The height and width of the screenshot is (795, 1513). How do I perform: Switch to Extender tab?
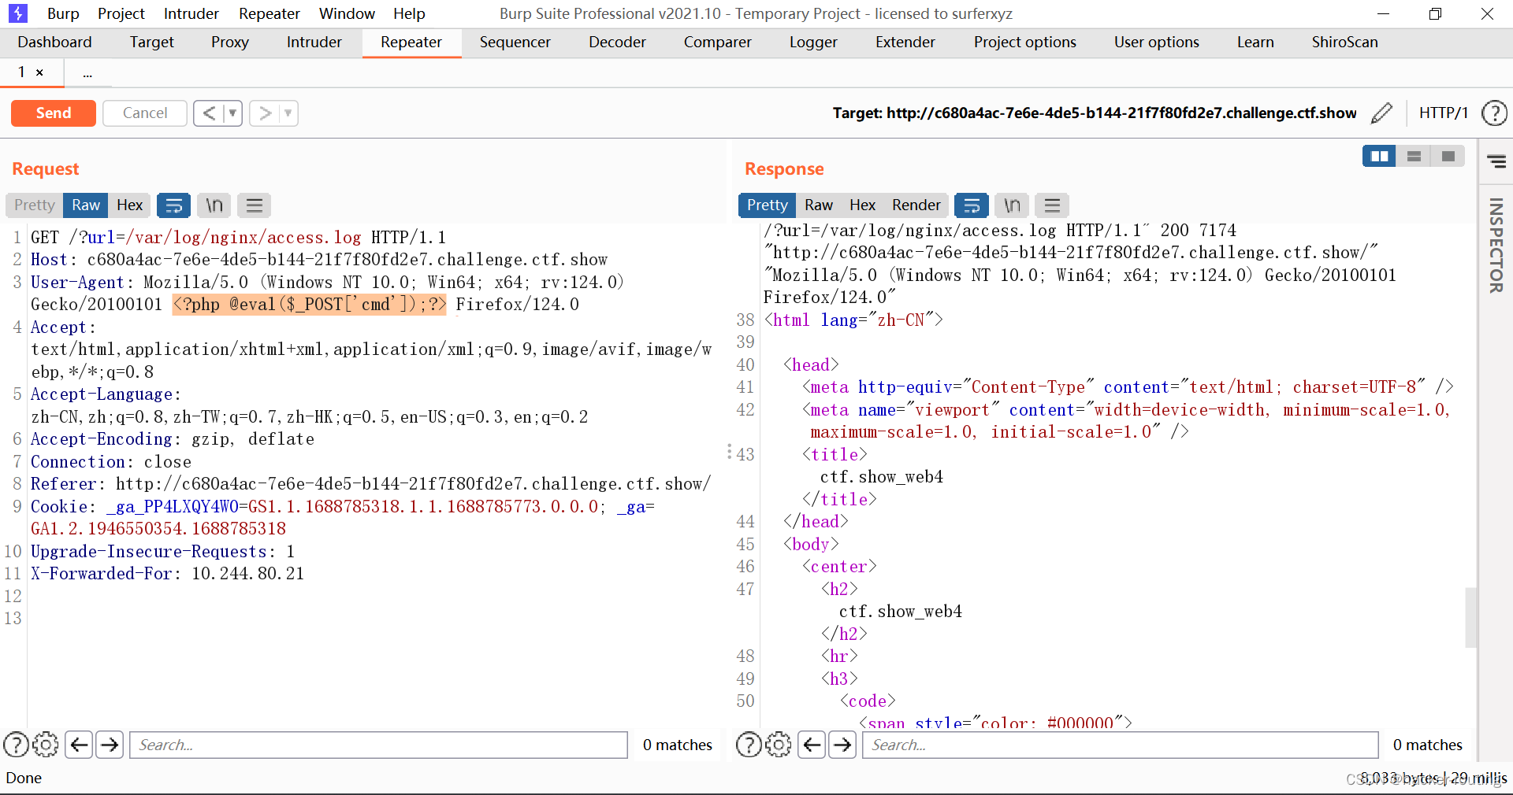tap(905, 43)
